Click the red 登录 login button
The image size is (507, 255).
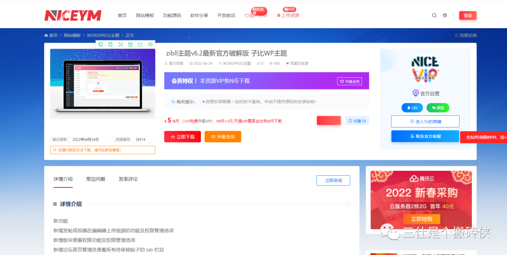click(x=468, y=15)
